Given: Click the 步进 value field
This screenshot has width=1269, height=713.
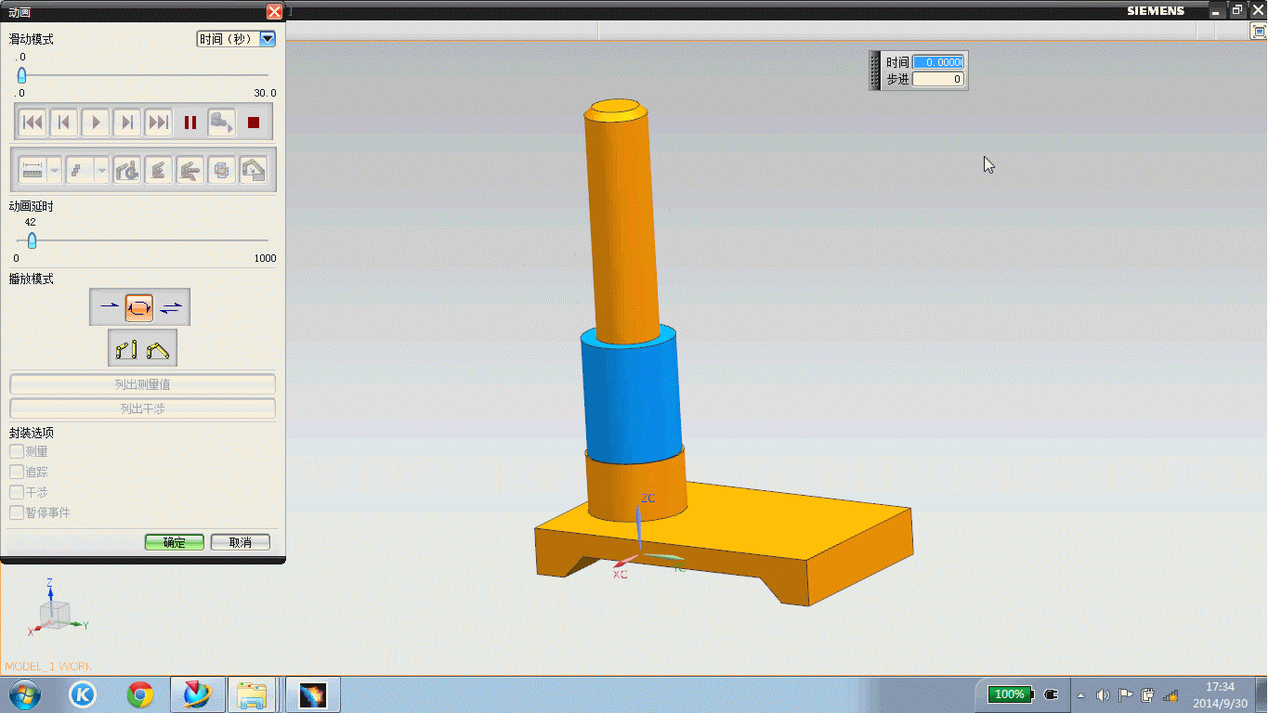Looking at the screenshot, I should (938, 79).
